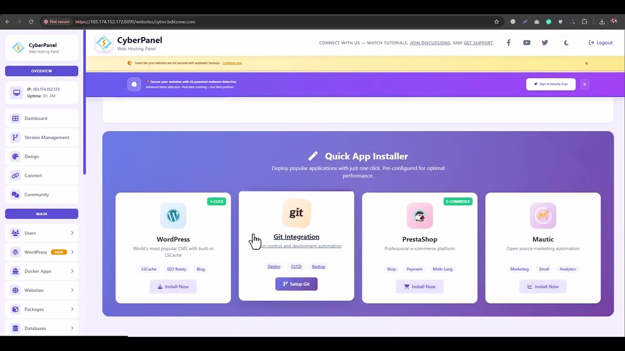Click the Marketing tag under Mautic

(x=520, y=269)
